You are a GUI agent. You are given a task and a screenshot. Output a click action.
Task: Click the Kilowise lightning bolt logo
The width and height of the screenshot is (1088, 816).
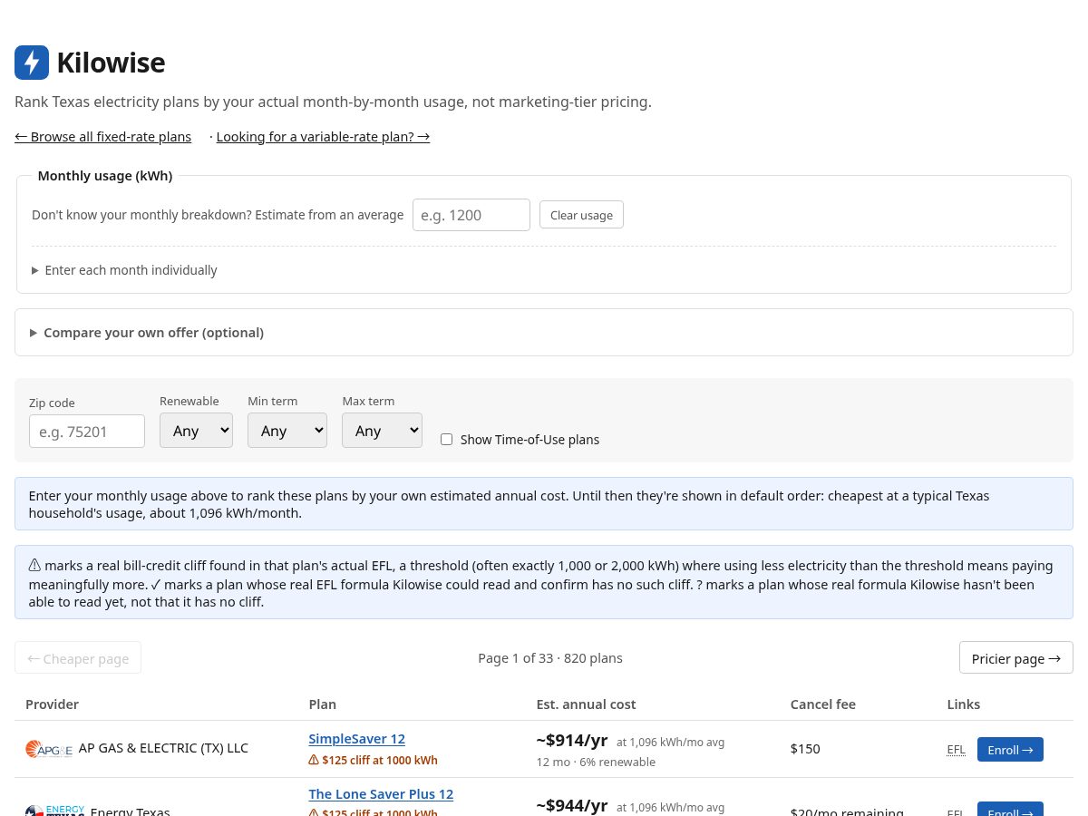point(32,63)
